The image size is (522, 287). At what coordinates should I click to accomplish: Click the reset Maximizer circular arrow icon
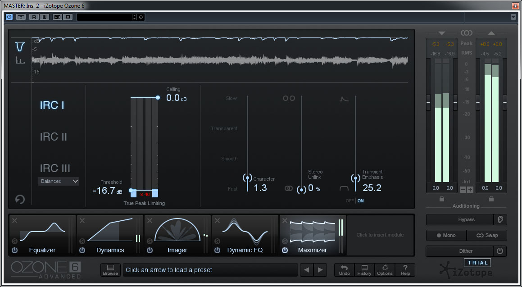tap(20, 199)
